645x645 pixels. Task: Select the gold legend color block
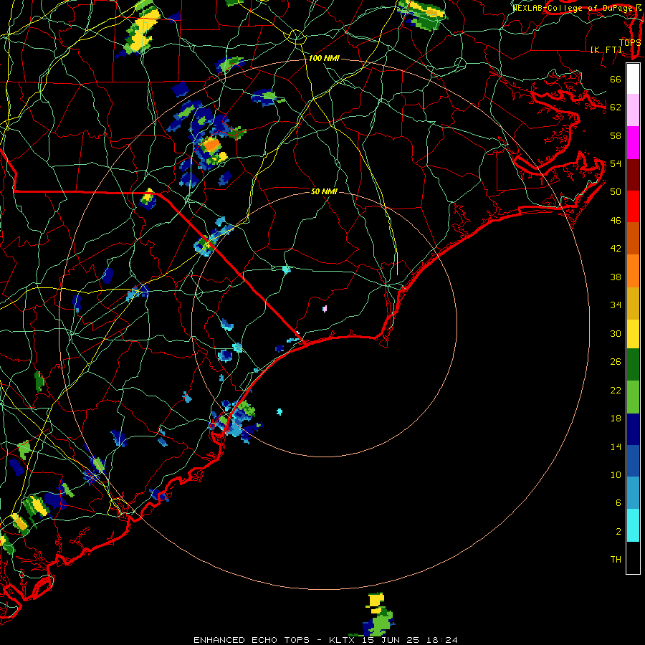tap(633, 303)
